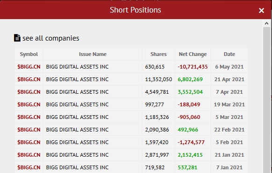272x173 pixels.
Task: Open $BIGG.CN link in 21 Jan 2021 row
Action: 29,155
